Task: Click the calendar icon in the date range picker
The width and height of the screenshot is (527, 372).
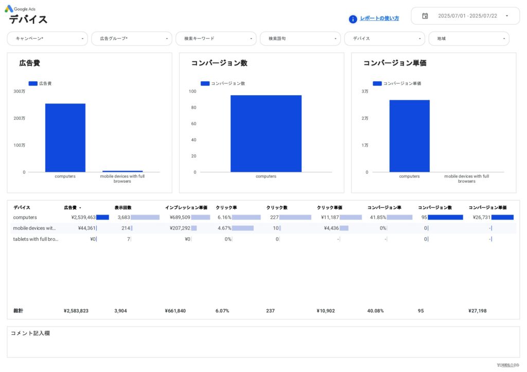Action: point(425,16)
